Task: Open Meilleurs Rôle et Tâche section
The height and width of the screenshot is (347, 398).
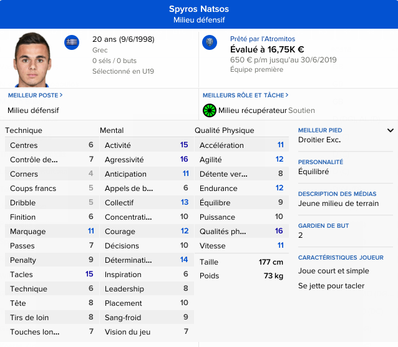Action: (x=246, y=95)
